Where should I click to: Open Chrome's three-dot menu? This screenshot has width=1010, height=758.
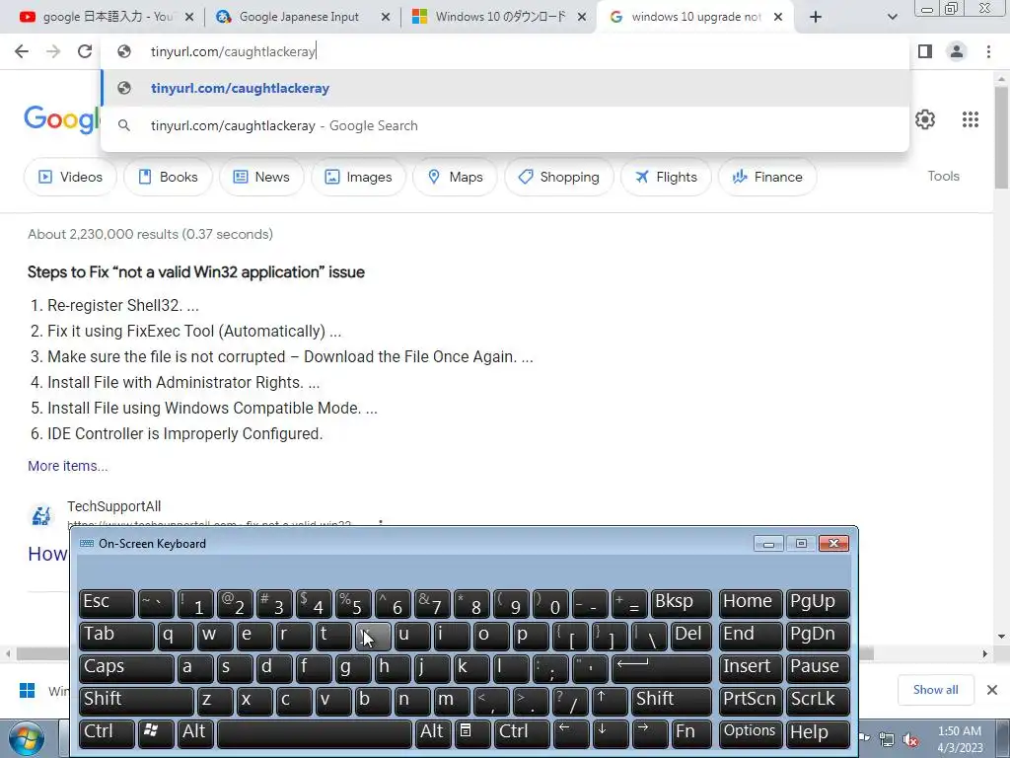coord(988,51)
